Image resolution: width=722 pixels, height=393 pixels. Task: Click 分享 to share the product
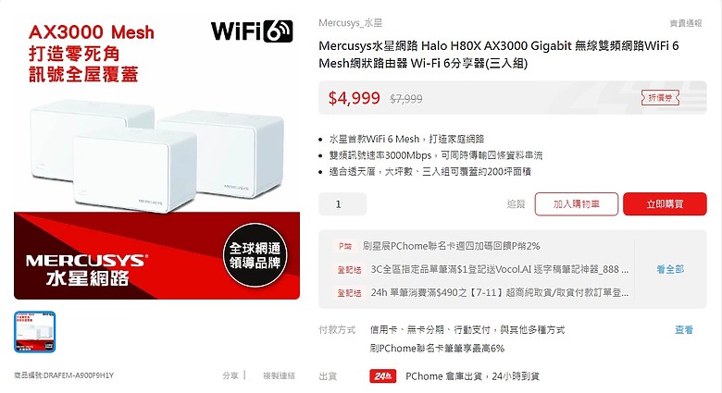coord(230,375)
